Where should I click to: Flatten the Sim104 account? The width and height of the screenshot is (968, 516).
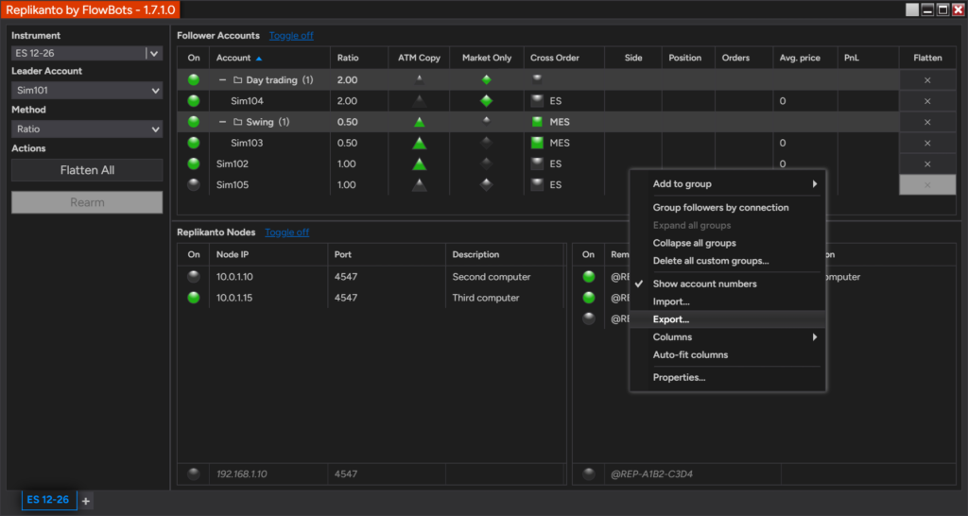[x=927, y=101]
